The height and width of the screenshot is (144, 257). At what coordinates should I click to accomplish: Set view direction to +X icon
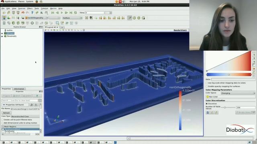pos(100,18)
